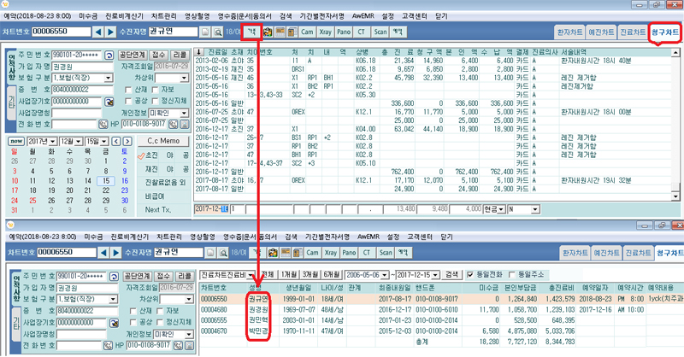Image resolution: width=684 pixels, height=357 pixels.
Task: Click the highlighted 가족 button in top toolbar
Action: 254,32
